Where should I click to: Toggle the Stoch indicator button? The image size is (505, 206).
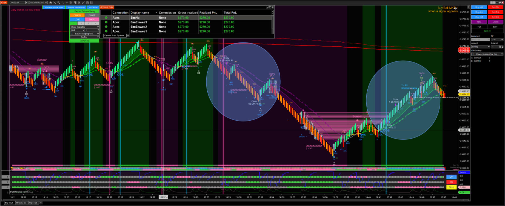click(x=451, y=187)
